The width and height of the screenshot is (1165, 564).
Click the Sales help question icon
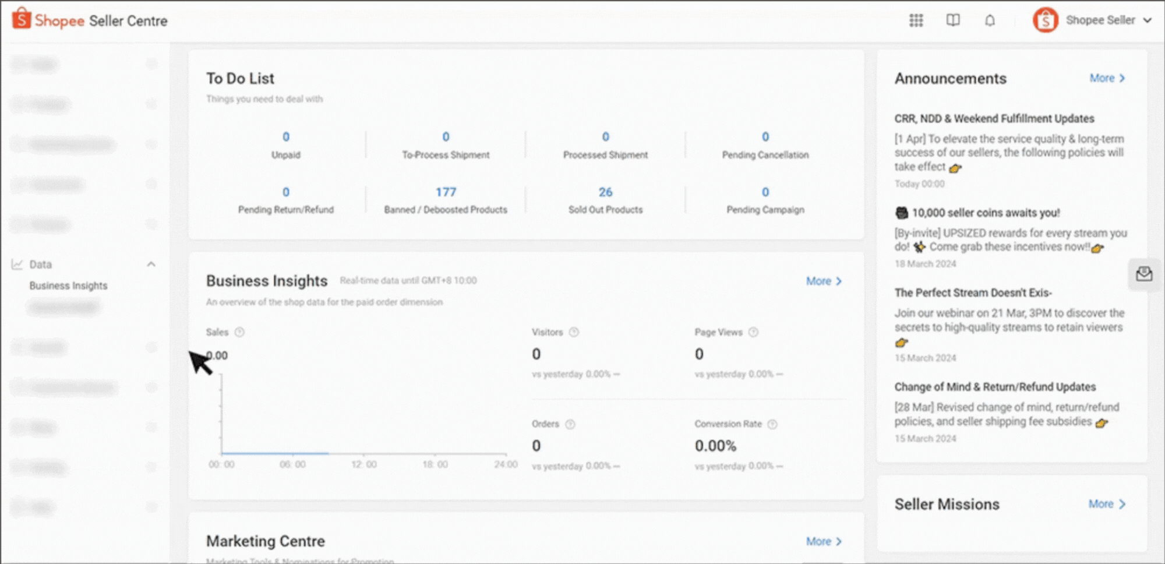pos(239,332)
